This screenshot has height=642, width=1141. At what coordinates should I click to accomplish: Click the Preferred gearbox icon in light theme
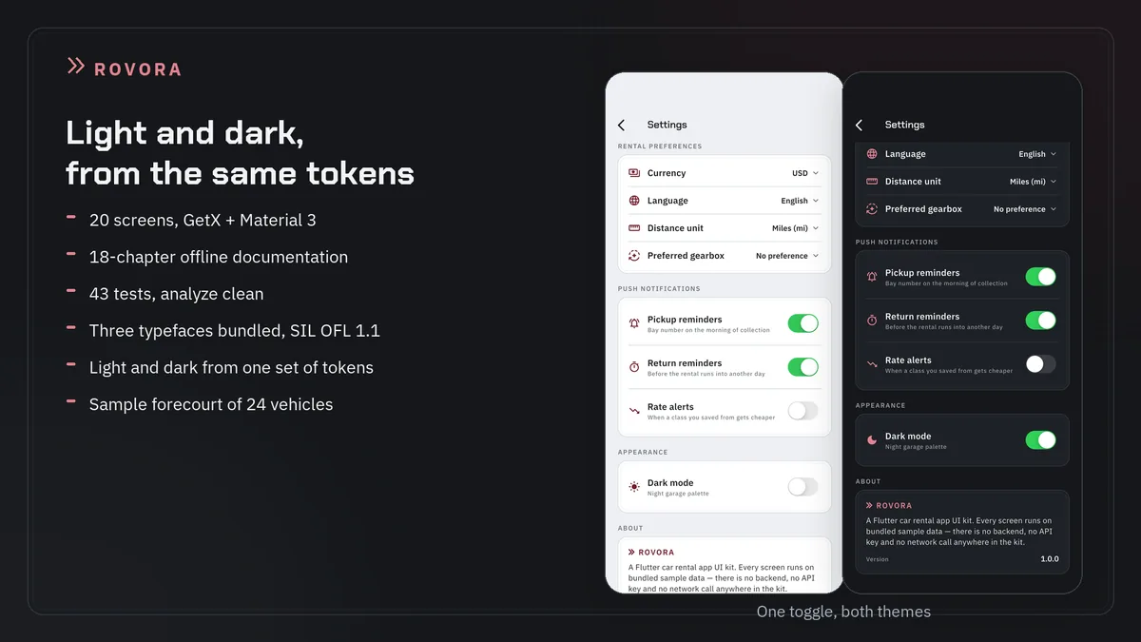[x=634, y=256]
